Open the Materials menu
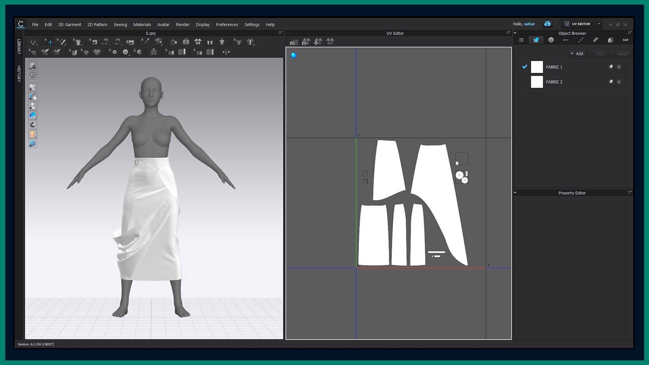 [x=142, y=24]
